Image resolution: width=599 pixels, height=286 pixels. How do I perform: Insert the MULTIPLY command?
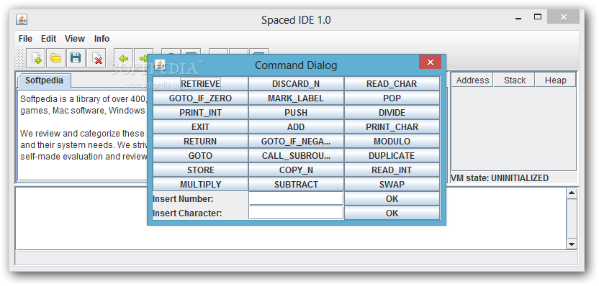click(201, 184)
